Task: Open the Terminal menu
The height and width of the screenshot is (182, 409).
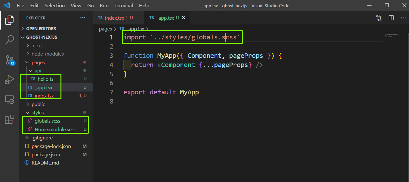Action: [124, 6]
